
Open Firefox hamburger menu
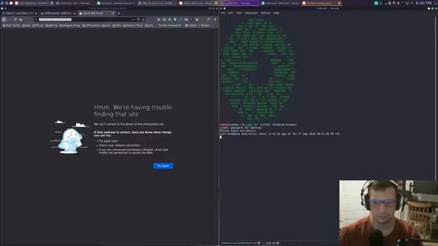(x=215, y=20)
